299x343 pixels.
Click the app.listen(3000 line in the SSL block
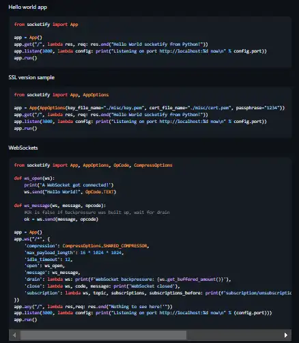140,122
